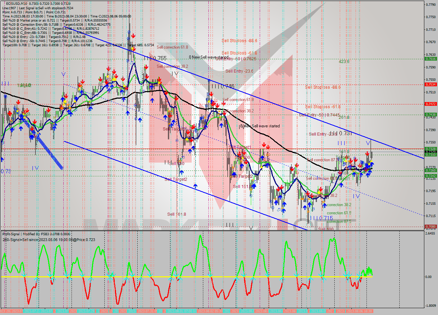Click the green 0.7616 price label

coord(430,59)
